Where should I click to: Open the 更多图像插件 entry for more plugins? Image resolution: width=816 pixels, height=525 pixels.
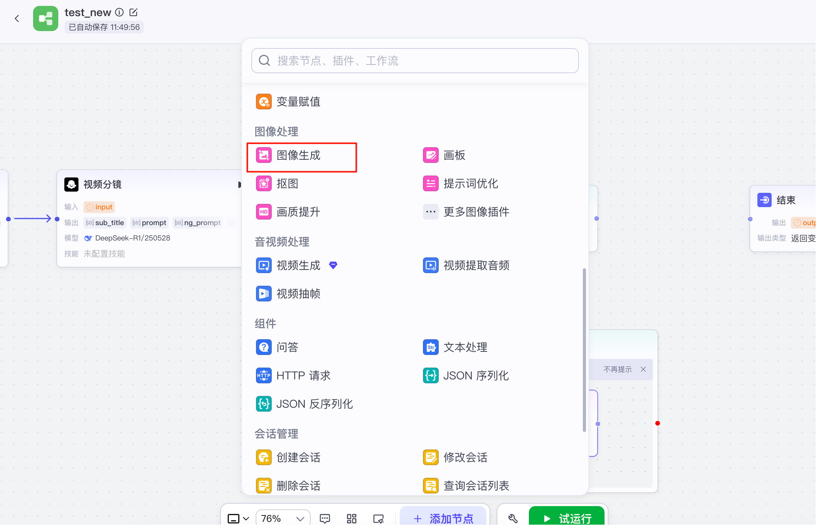tap(476, 212)
